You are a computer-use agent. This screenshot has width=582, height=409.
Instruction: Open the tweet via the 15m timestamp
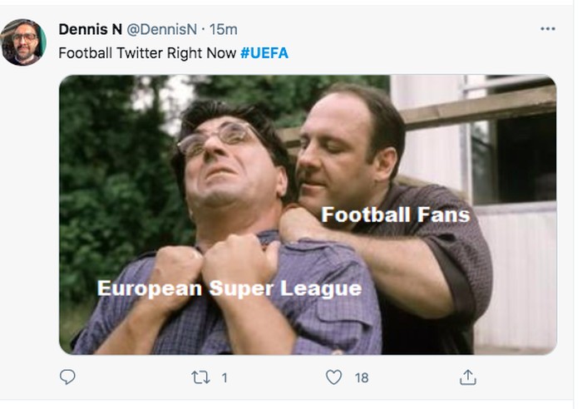point(223,29)
